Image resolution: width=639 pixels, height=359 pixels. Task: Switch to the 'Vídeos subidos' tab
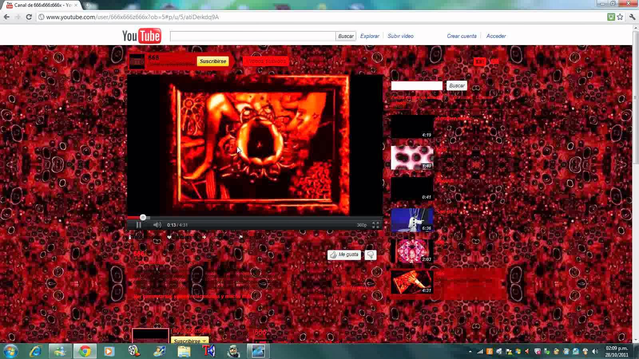(265, 61)
